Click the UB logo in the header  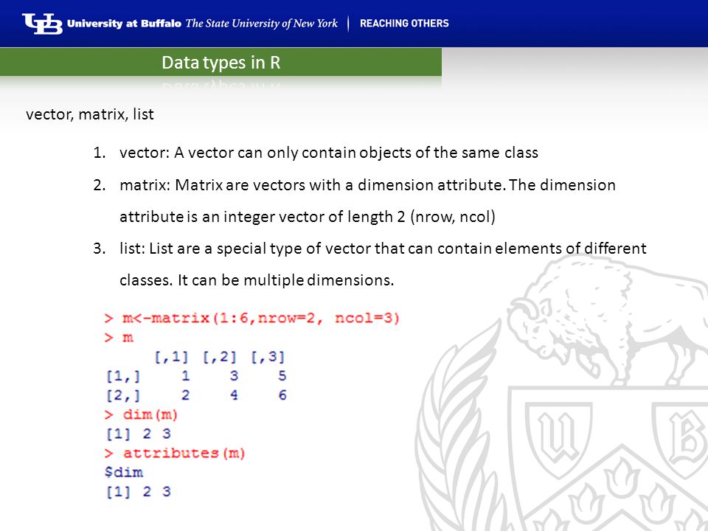(42, 24)
